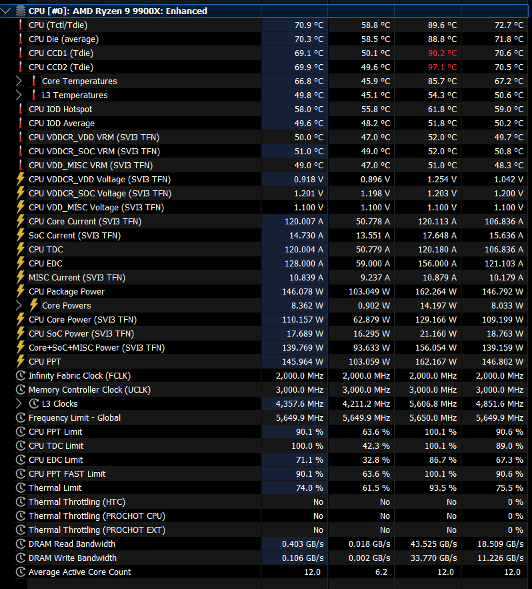
Task: Select the CPU PPT FAST Limit label
Action: (67, 473)
